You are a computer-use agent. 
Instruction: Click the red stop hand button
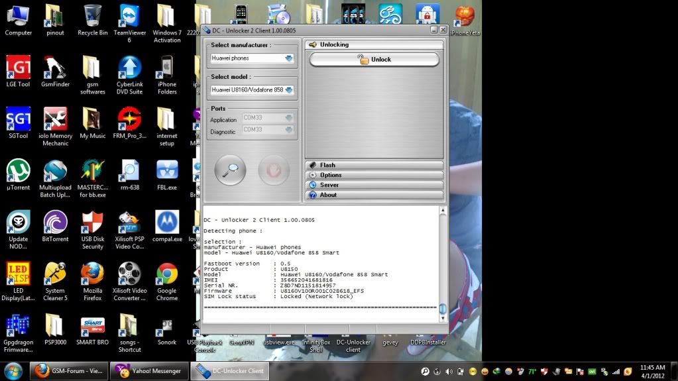273,170
